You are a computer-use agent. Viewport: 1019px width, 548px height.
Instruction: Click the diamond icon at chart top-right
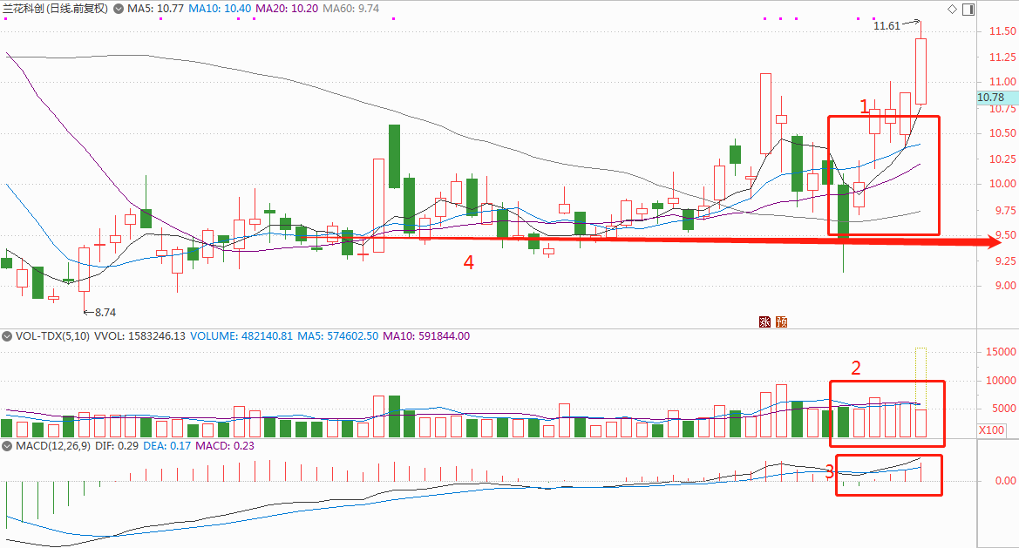952,9
